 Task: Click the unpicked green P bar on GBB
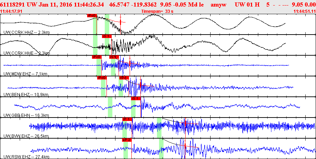110,107
